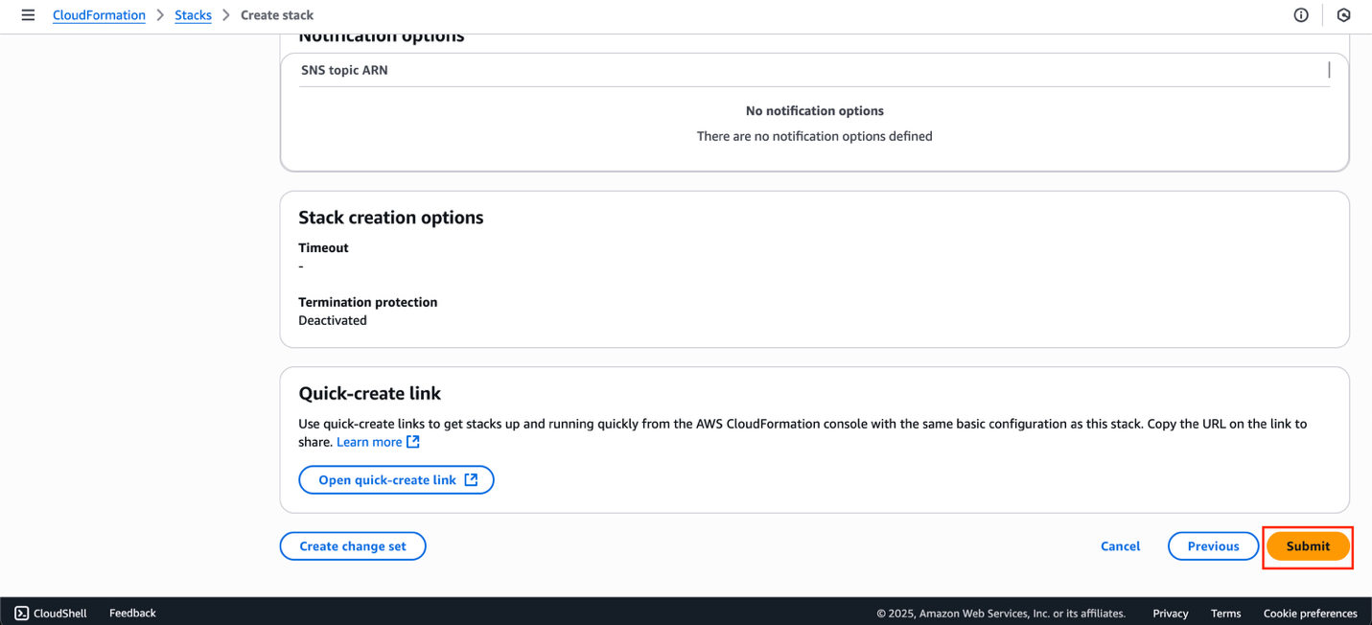The height and width of the screenshot is (625, 1372).
Task: Click the SNS topic ARN column header
Action: click(x=344, y=70)
